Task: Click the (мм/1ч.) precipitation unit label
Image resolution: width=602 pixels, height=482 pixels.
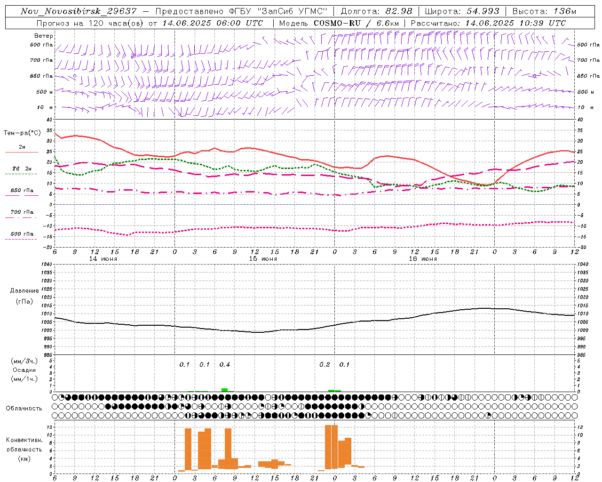Action: (x=24, y=379)
